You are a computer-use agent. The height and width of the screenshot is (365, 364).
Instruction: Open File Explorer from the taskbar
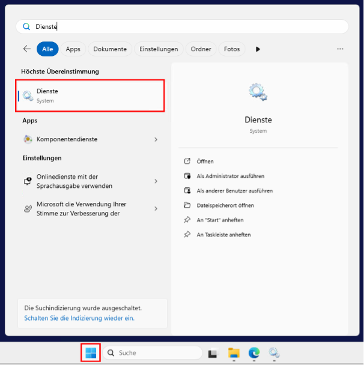point(234,353)
